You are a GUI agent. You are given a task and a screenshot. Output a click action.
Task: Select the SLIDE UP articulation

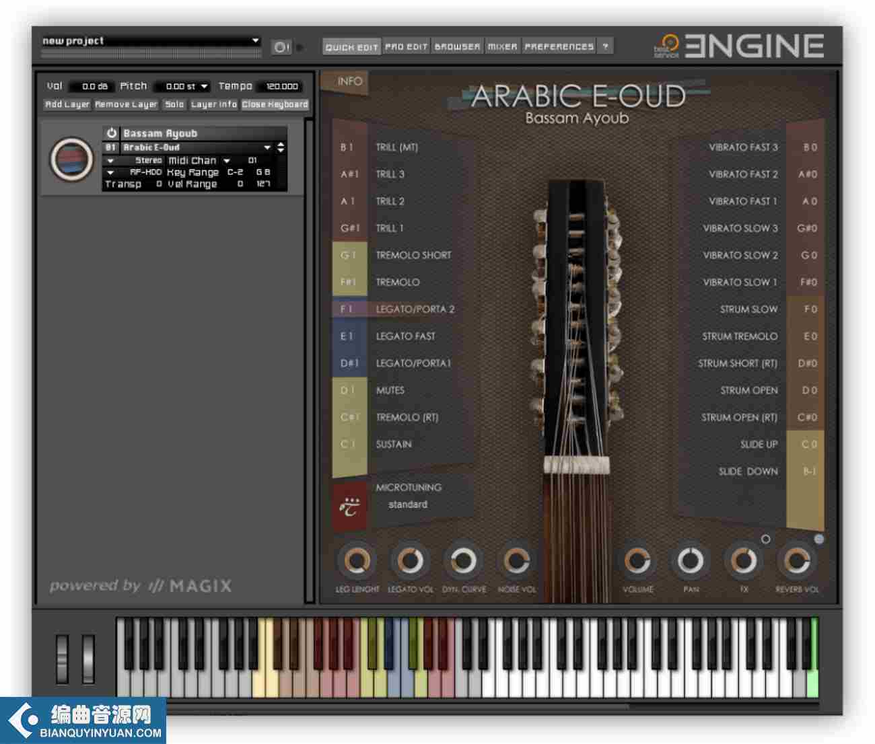click(759, 444)
